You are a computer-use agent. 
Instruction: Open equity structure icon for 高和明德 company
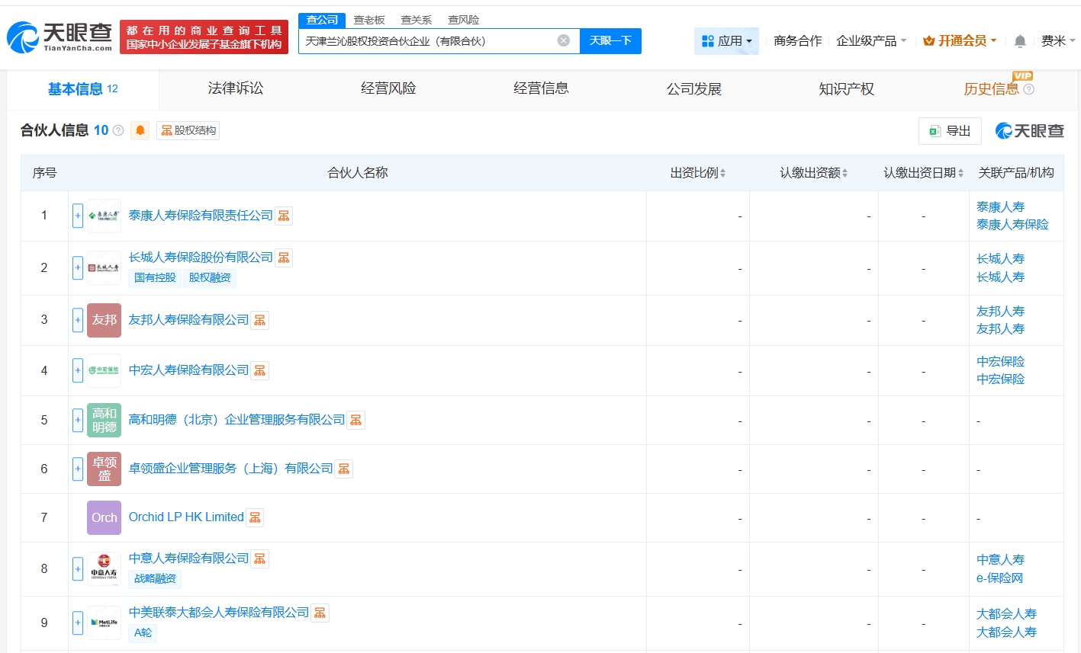[x=356, y=420]
